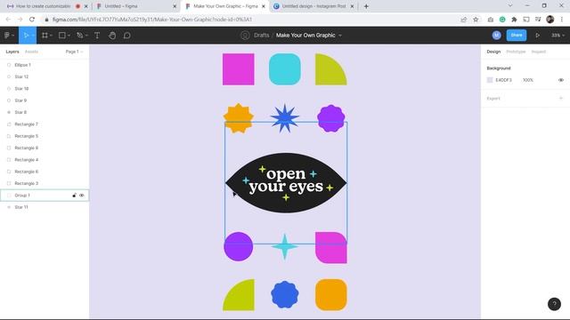Switch to the Untitled - Figma browser tab
The height and width of the screenshot is (320, 570).
136,6
